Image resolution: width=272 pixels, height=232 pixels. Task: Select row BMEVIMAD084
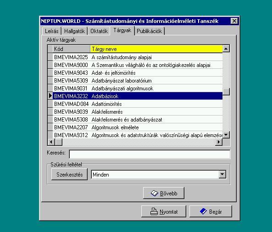[x=135, y=104]
